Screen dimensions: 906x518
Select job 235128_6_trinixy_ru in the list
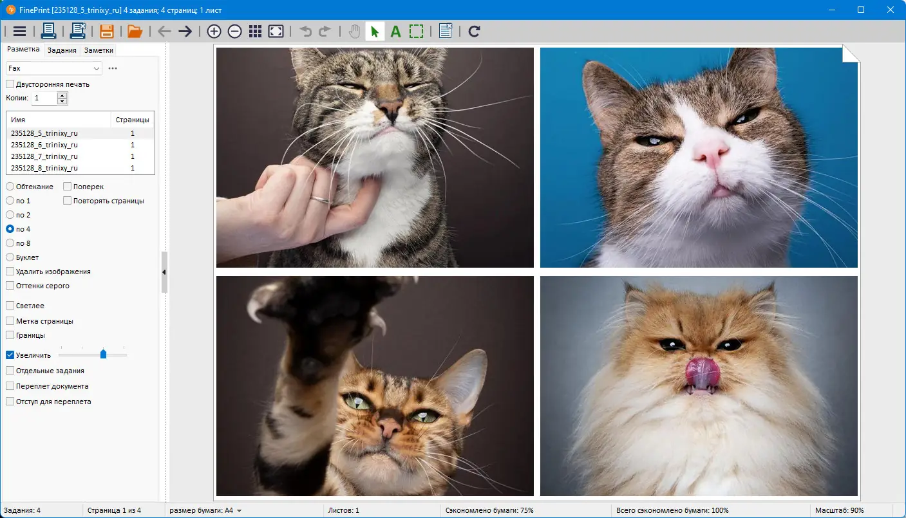click(x=80, y=145)
